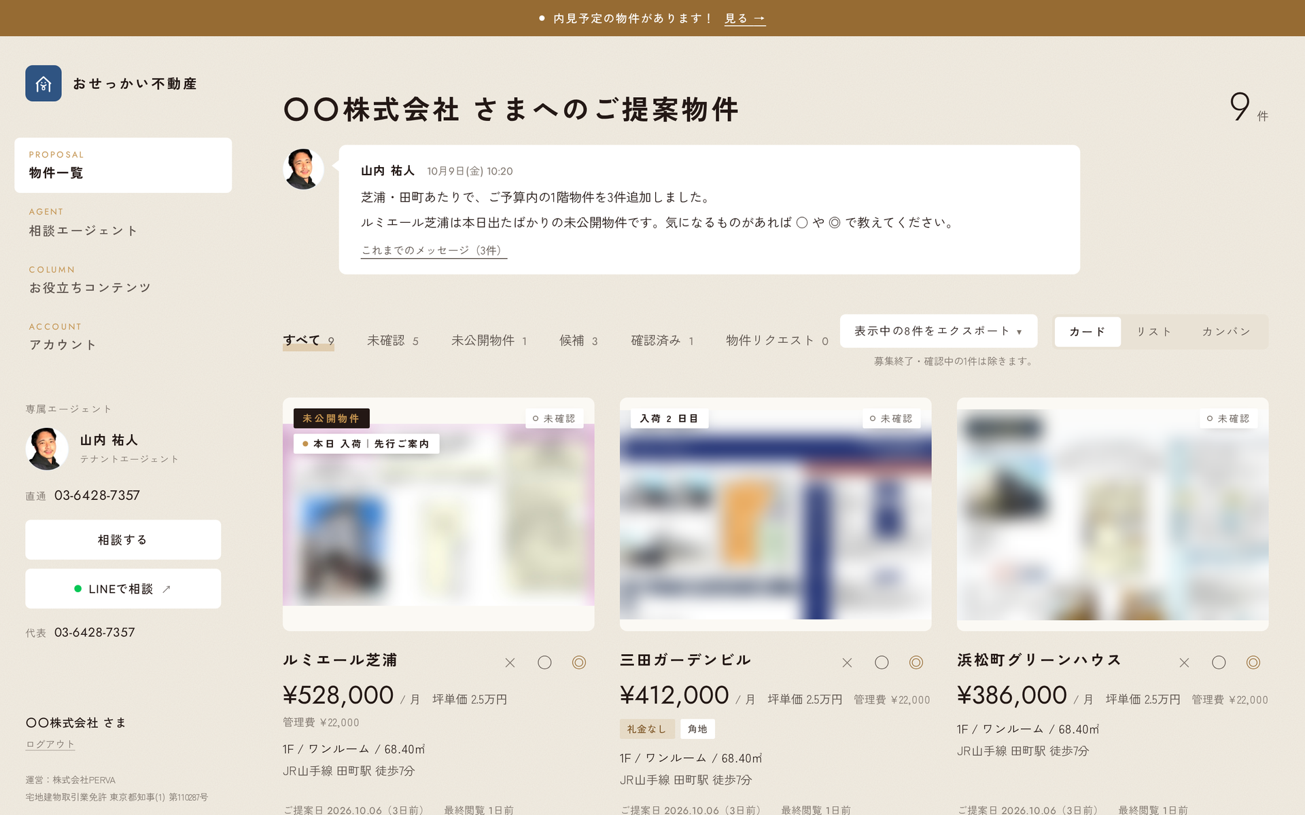This screenshot has height=815, width=1305.
Task: Switch to リスト view
Action: pos(1154,332)
